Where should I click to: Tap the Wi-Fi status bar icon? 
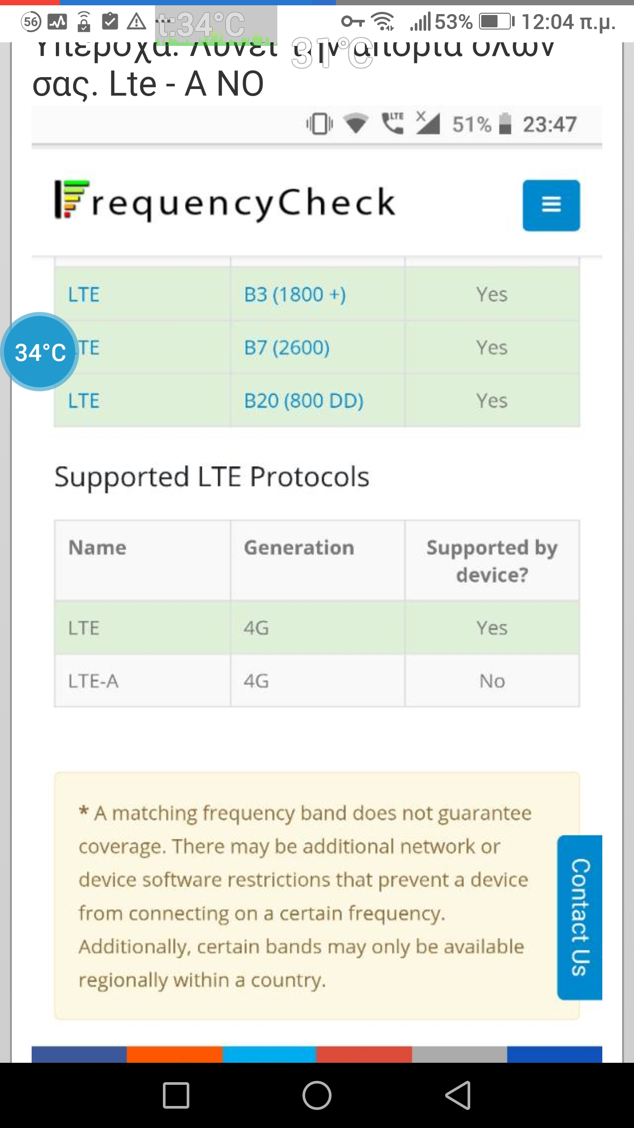coord(382,21)
